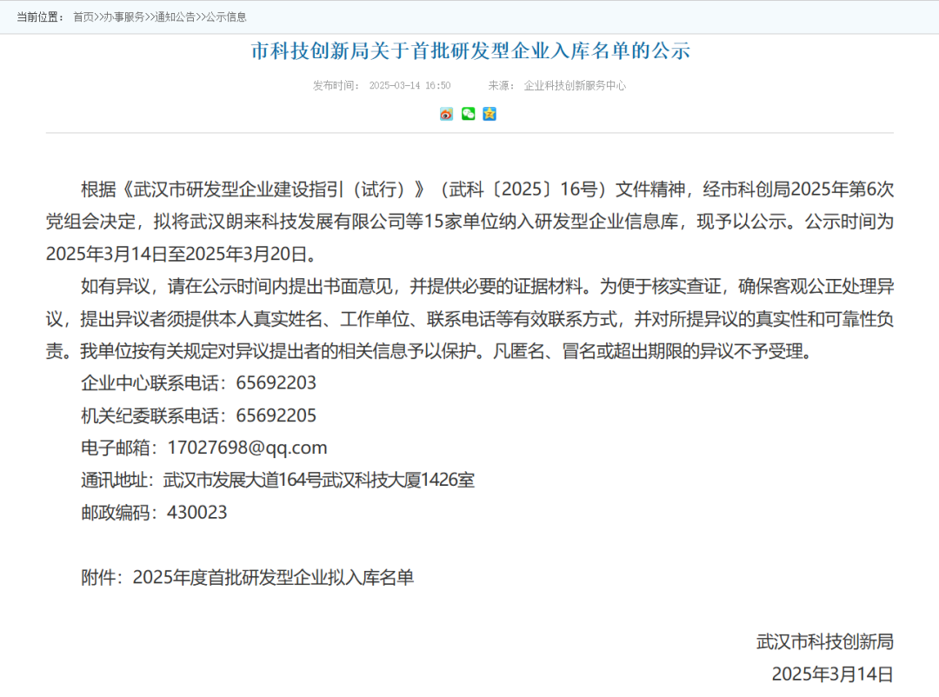Viewport: 939px width, 697px height.
Task: Select text 《武汉市研发型企业建设指引（试行）》
Action: coord(272,189)
